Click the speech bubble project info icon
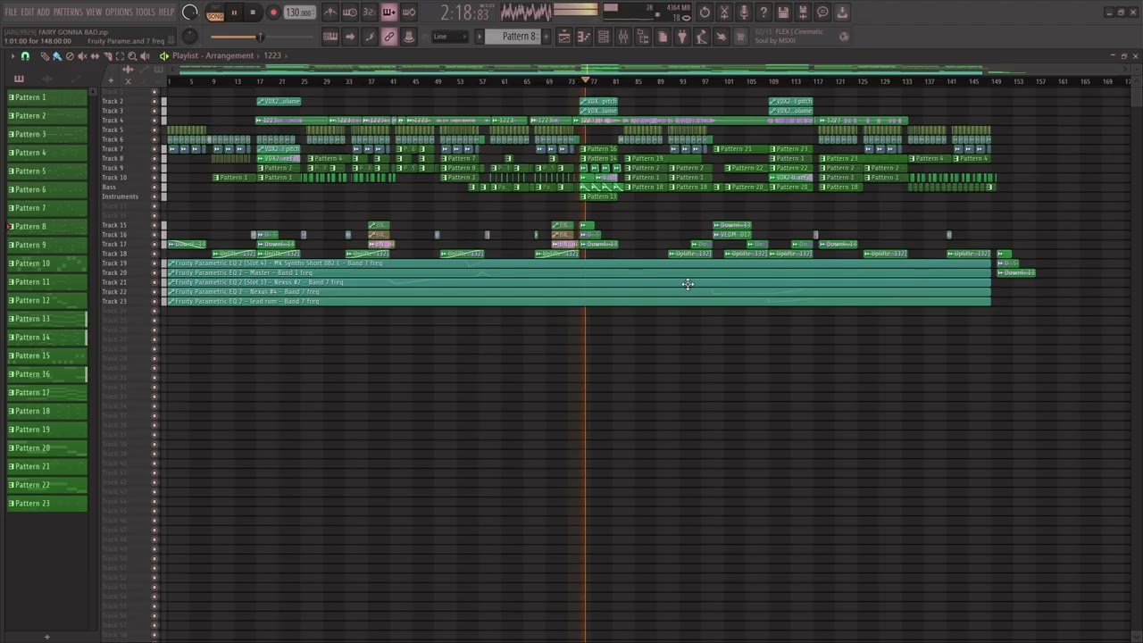The image size is (1143, 643). click(x=822, y=13)
